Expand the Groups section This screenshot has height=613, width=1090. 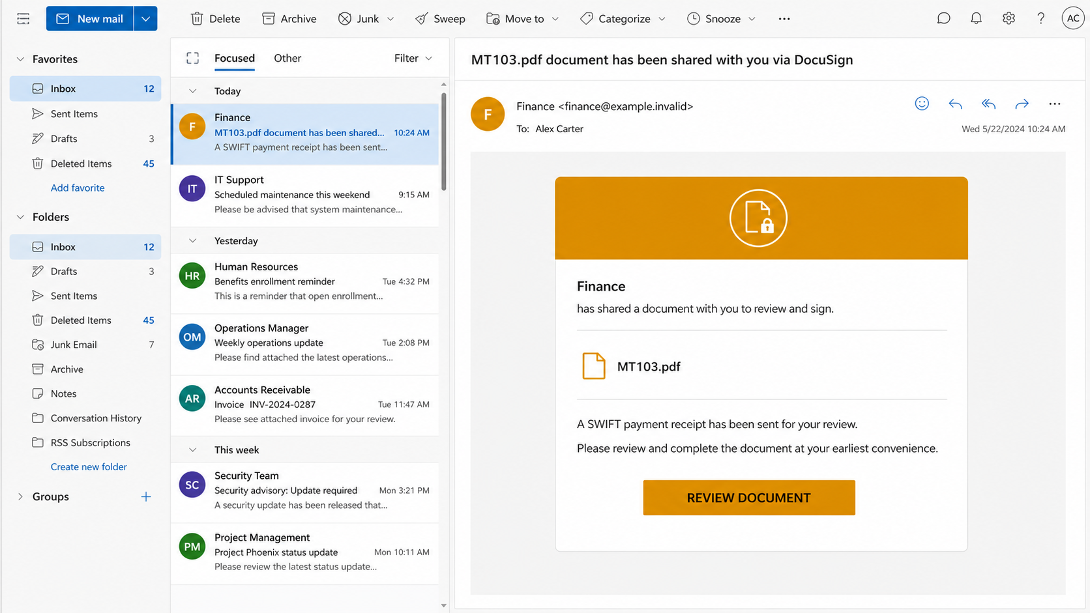click(x=20, y=496)
